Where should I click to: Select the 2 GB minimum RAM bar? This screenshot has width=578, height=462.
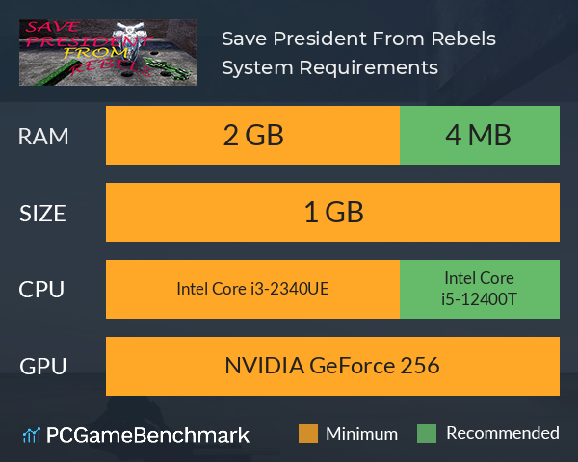tap(252, 135)
